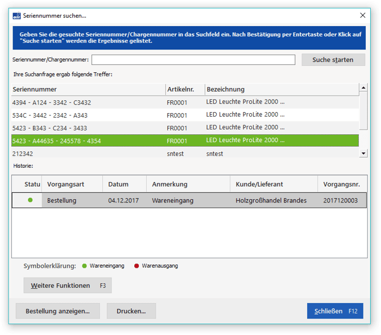Select highlighted serial 5423 - A44635 - 245578 - 4354
The image size is (381, 335).
pyautogui.click(x=185, y=140)
